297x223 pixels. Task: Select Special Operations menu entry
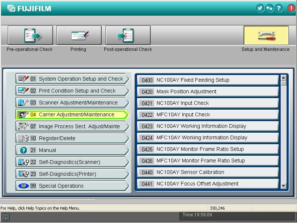pos(72,186)
